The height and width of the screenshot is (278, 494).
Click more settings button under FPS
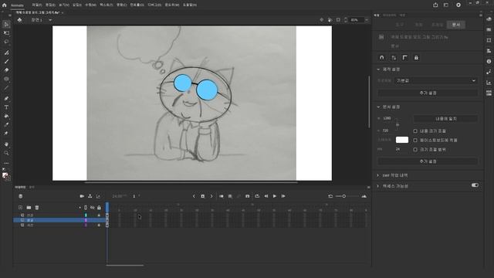[x=428, y=161]
